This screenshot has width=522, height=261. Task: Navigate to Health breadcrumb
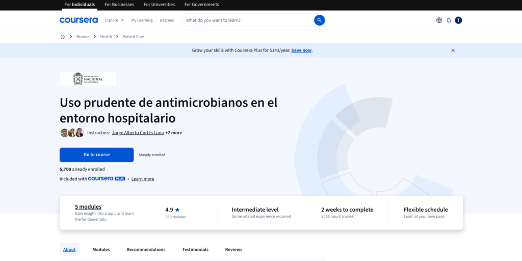[x=106, y=37]
